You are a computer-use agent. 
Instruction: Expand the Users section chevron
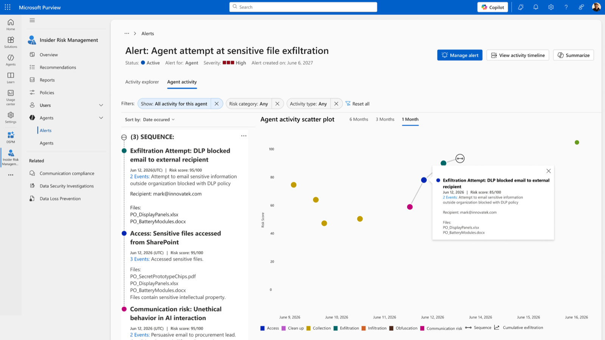(x=101, y=105)
